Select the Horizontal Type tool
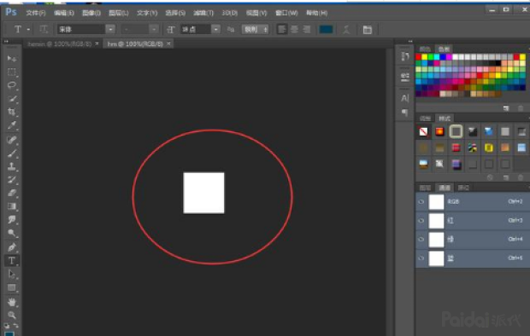The height and width of the screenshot is (336, 530). click(x=11, y=260)
